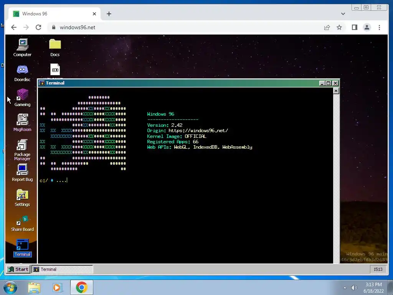Click the Terminal scrollbar up arrow
The width and height of the screenshot is (393, 295).
tap(336, 91)
